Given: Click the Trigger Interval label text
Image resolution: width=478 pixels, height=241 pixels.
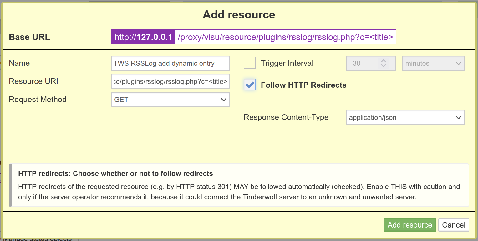Looking at the screenshot, I should pyautogui.click(x=287, y=63).
